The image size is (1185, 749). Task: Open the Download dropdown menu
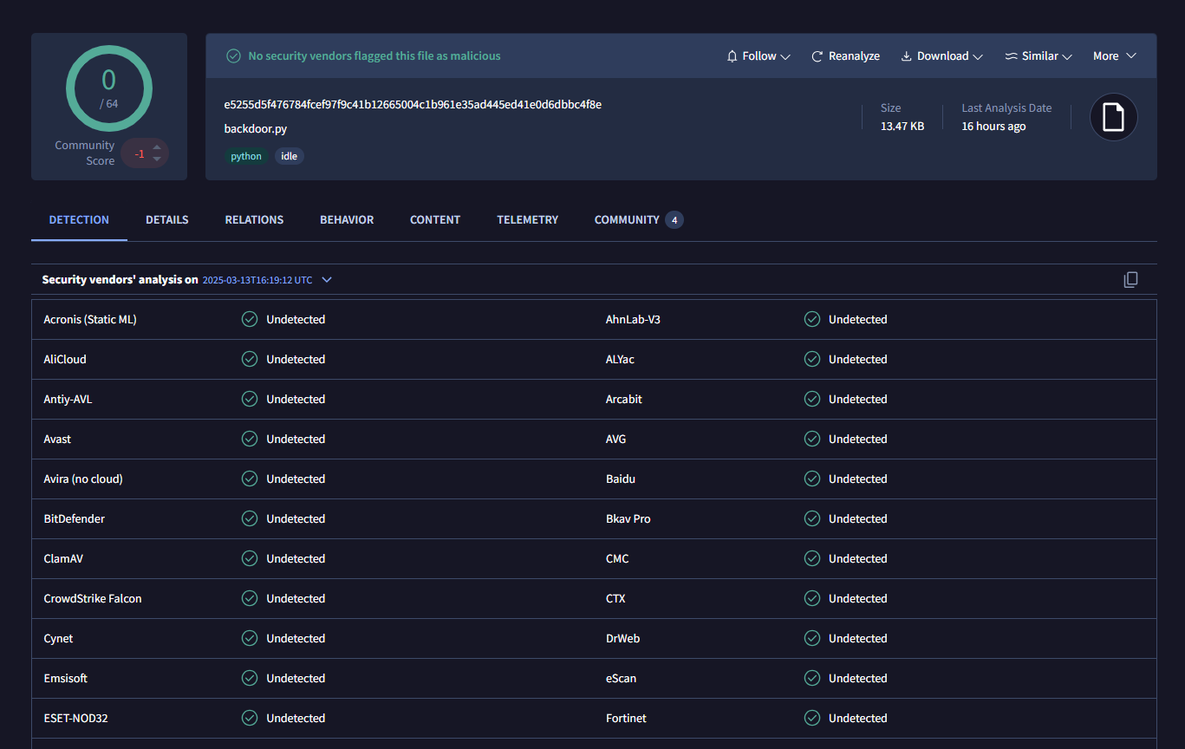pyautogui.click(x=941, y=56)
